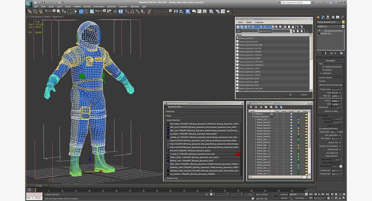The height and width of the screenshot is (201, 372).
Task: Open the Create command panel tab
Action: [318, 17]
